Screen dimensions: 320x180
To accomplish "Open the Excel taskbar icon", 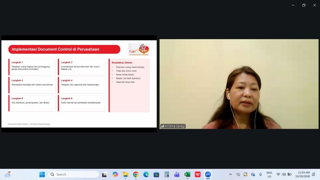I will point(187,175).
